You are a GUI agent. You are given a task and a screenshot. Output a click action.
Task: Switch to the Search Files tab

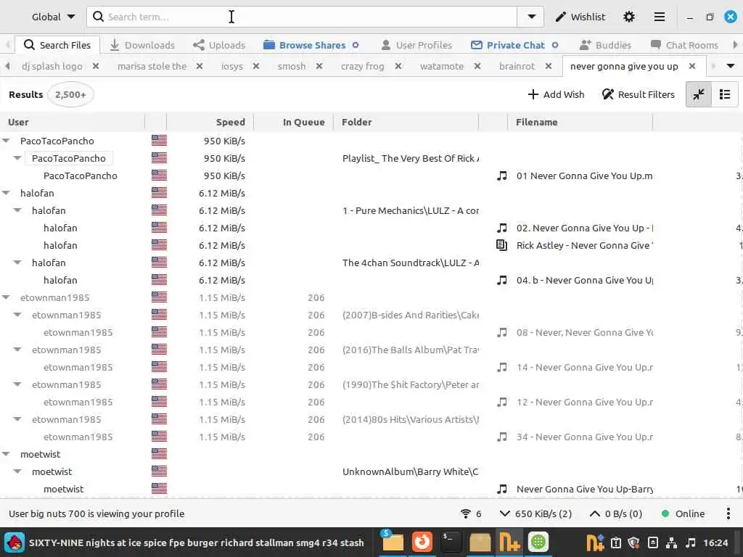pyautogui.click(x=57, y=45)
